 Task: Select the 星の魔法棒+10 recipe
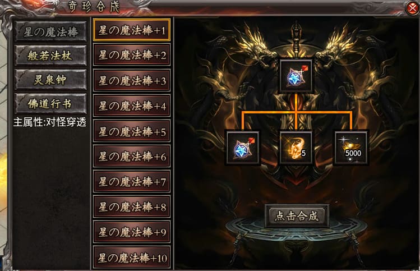coord(132,258)
